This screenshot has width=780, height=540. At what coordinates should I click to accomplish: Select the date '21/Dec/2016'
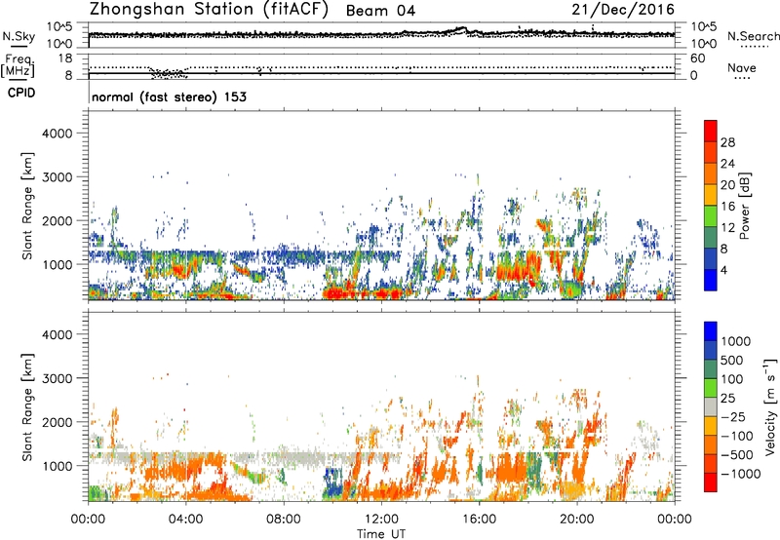(623, 9)
